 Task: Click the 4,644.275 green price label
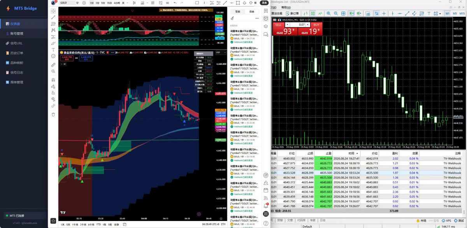point(221,139)
